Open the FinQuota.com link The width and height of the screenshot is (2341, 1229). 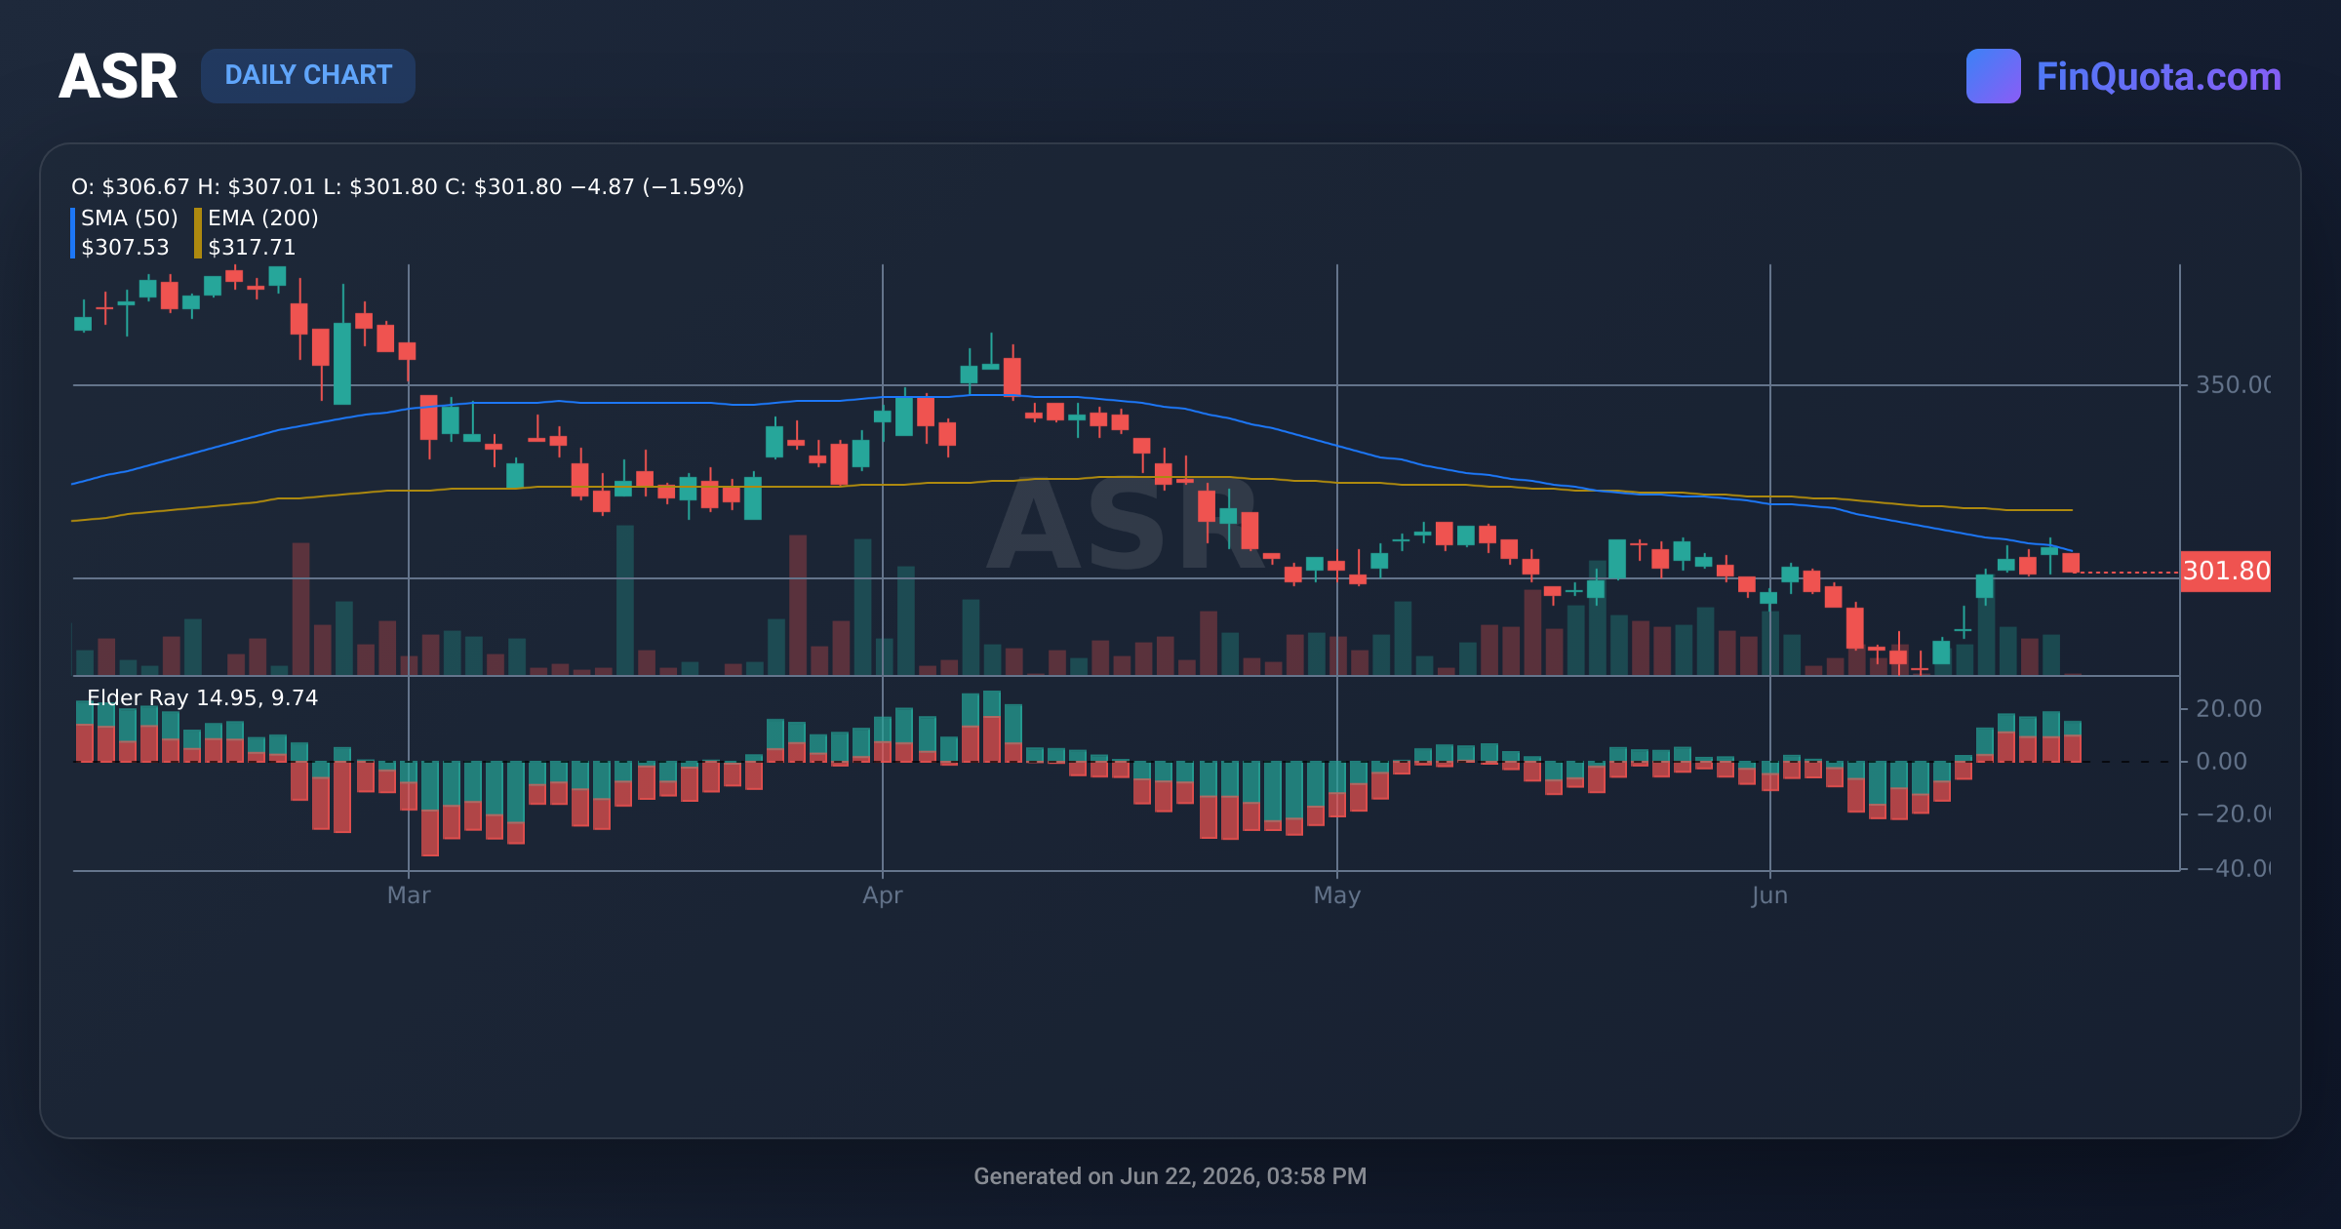[2159, 77]
